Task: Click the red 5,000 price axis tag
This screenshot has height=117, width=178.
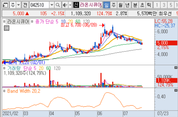Action: coord(167,43)
